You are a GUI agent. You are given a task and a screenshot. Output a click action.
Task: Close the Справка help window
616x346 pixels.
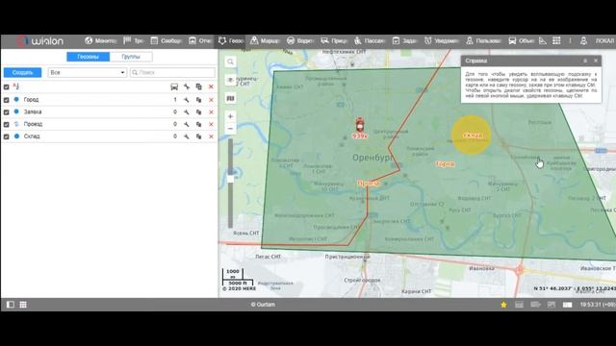[x=596, y=61]
